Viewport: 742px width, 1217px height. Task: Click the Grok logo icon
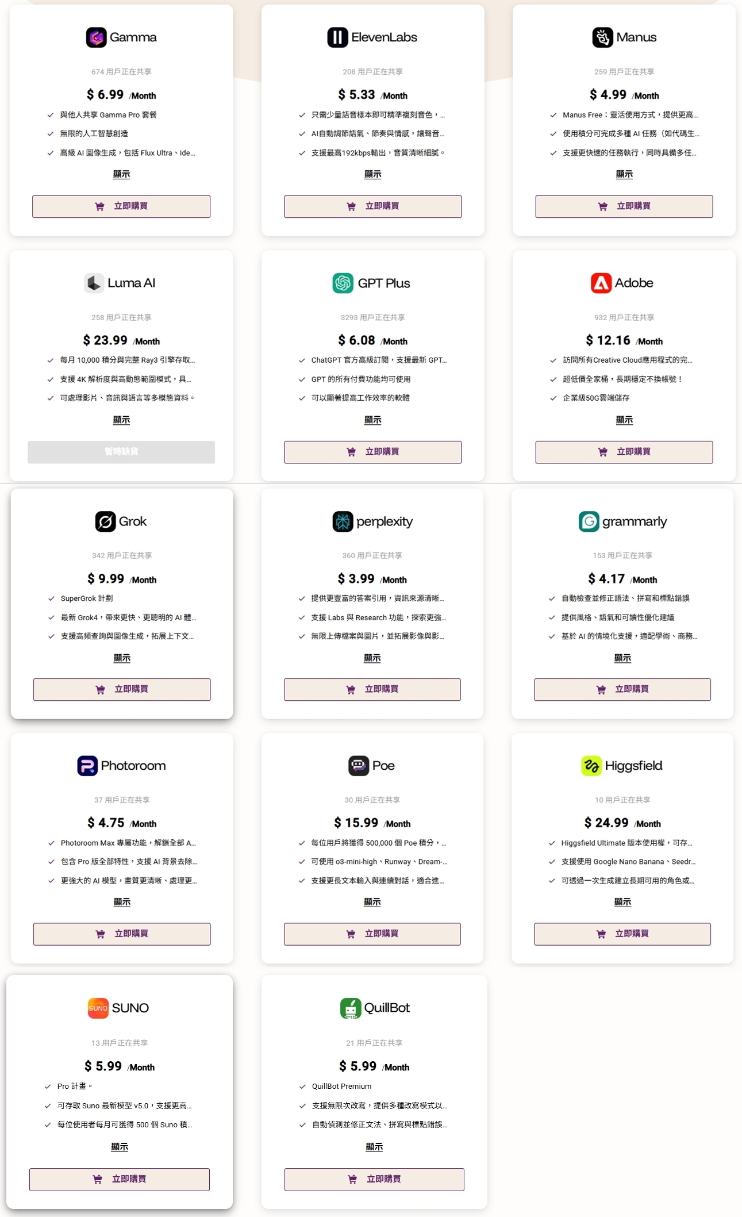pos(105,521)
